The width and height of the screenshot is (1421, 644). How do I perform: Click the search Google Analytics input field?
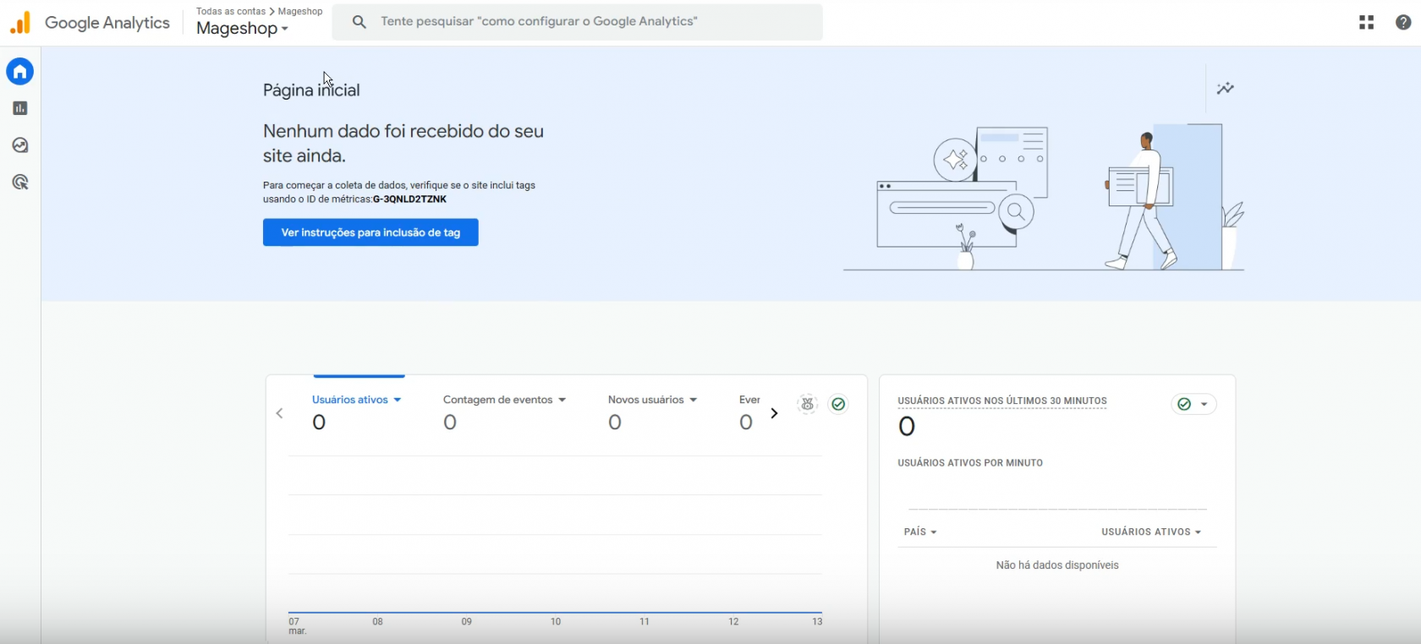click(x=577, y=22)
